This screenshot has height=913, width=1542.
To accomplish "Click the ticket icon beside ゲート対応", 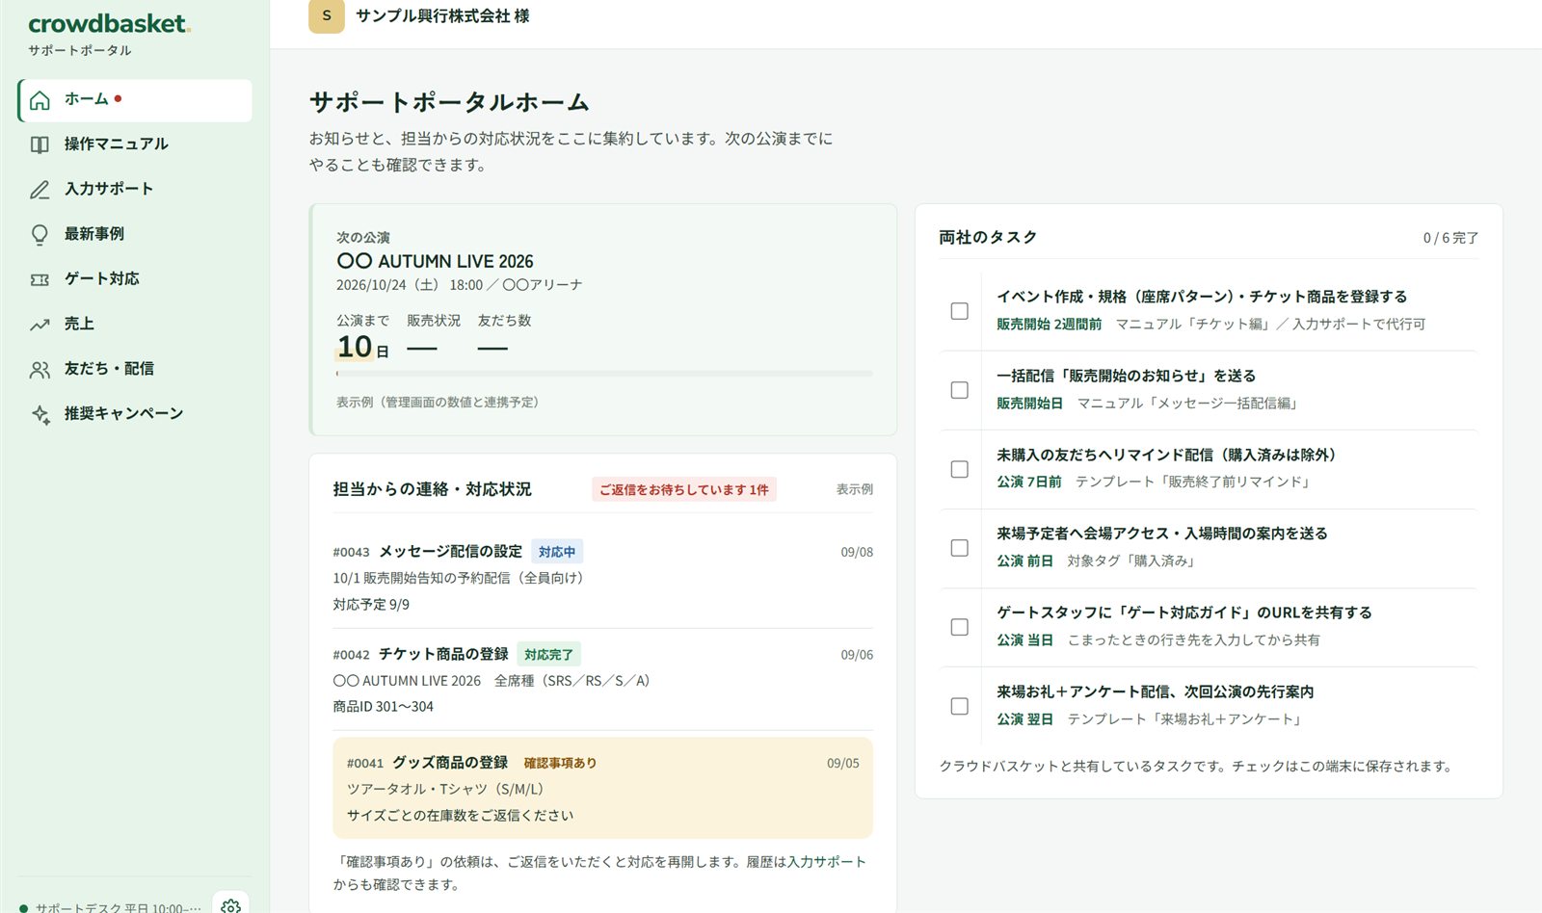I will pyautogui.click(x=40, y=279).
